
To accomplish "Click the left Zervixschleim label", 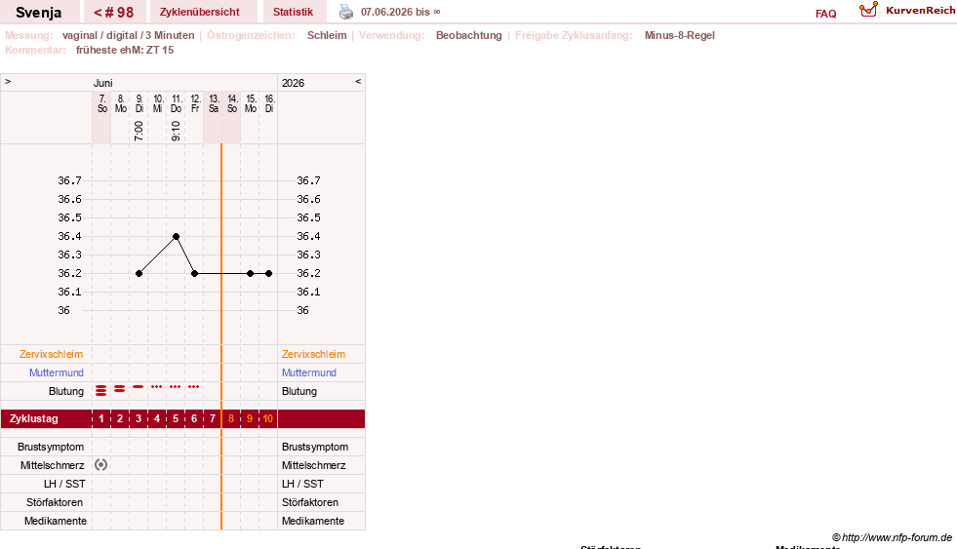I will pyautogui.click(x=52, y=354).
